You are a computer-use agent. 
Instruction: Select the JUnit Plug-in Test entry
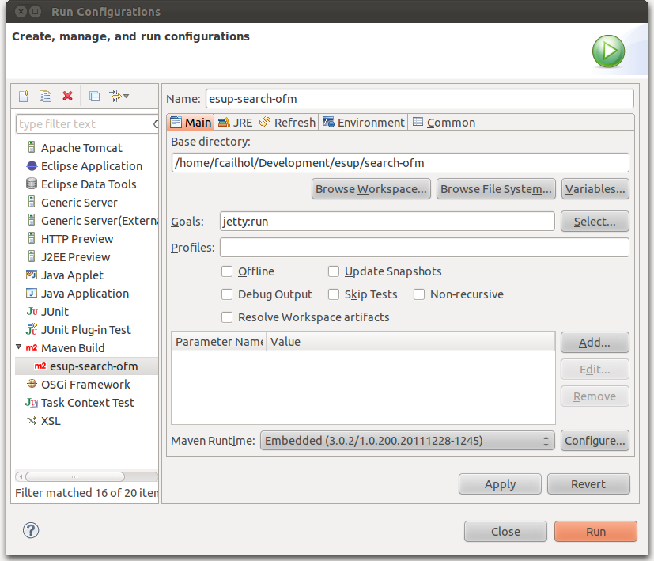[x=85, y=330]
